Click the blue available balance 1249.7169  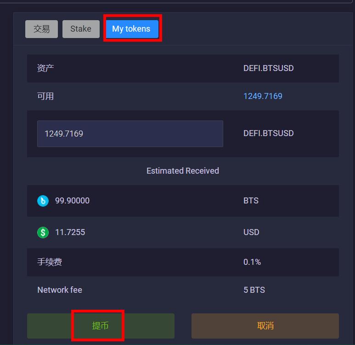[x=263, y=96]
